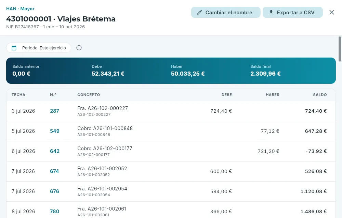Open journal entry number 287

click(54, 111)
